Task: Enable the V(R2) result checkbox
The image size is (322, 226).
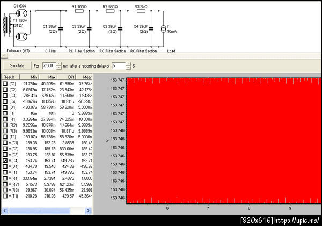Action: pyautogui.click(x=5, y=184)
